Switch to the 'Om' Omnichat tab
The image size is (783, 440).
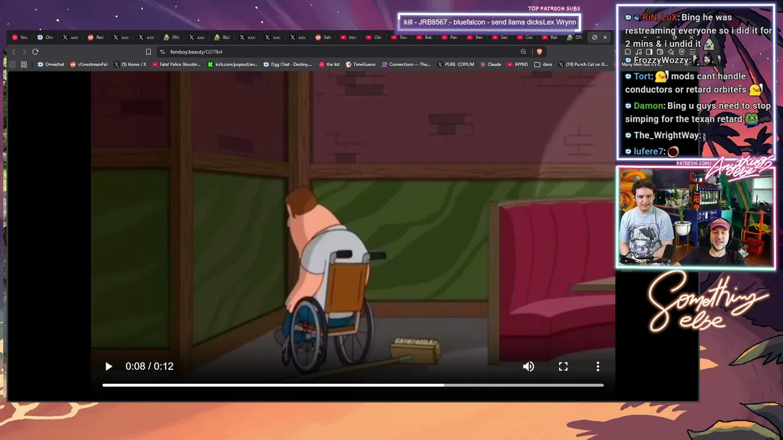45,37
